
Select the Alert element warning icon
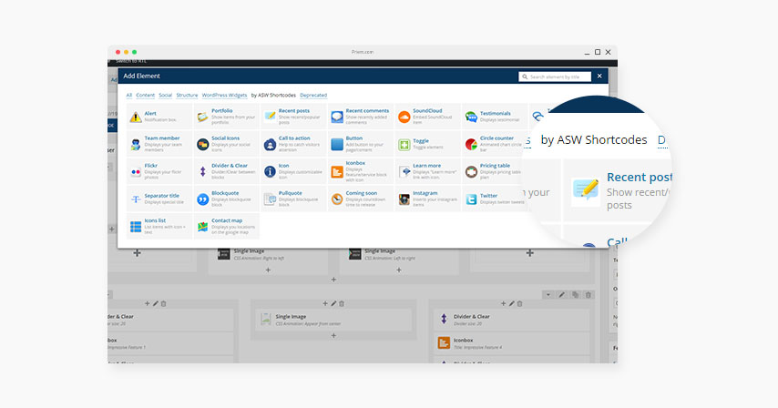pyautogui.click(x=136, y=117)
